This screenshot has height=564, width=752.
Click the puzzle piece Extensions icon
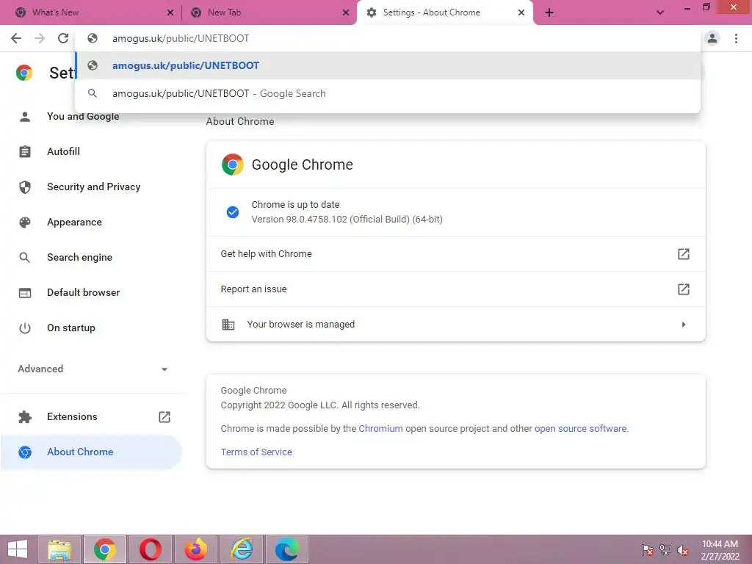click(25, 417)
